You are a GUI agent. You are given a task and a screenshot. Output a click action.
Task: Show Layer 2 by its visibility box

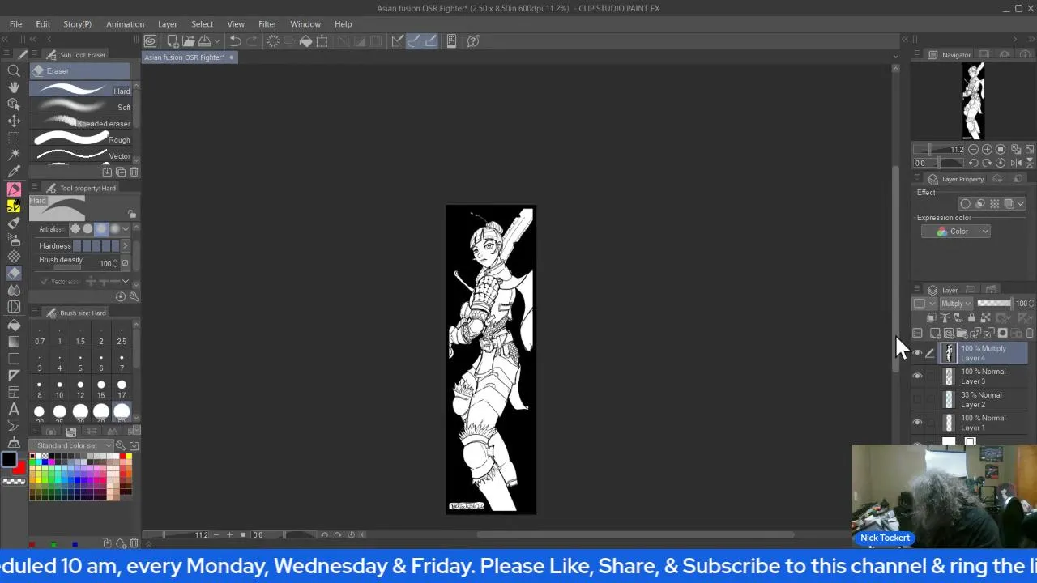pyautogui.click(x=917, y=399)
